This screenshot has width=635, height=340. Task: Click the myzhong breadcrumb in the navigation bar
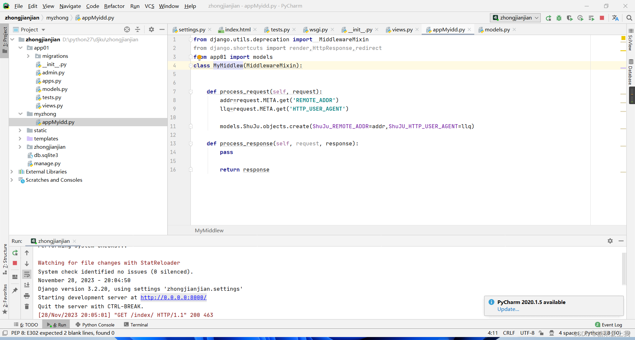pyautogui.click(x=57, y=18)
